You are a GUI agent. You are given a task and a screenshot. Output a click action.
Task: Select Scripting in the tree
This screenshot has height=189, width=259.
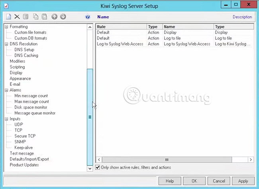click(18, 67)
